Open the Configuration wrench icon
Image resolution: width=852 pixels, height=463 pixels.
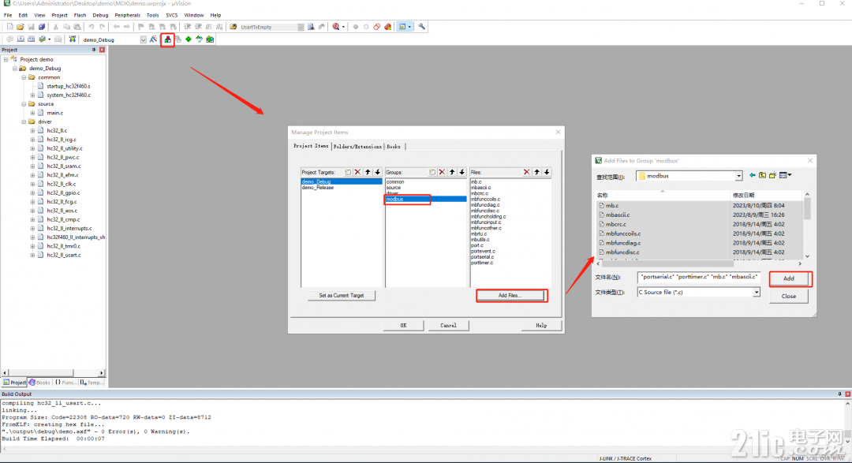pyautogui.click(x=421, y=27)
